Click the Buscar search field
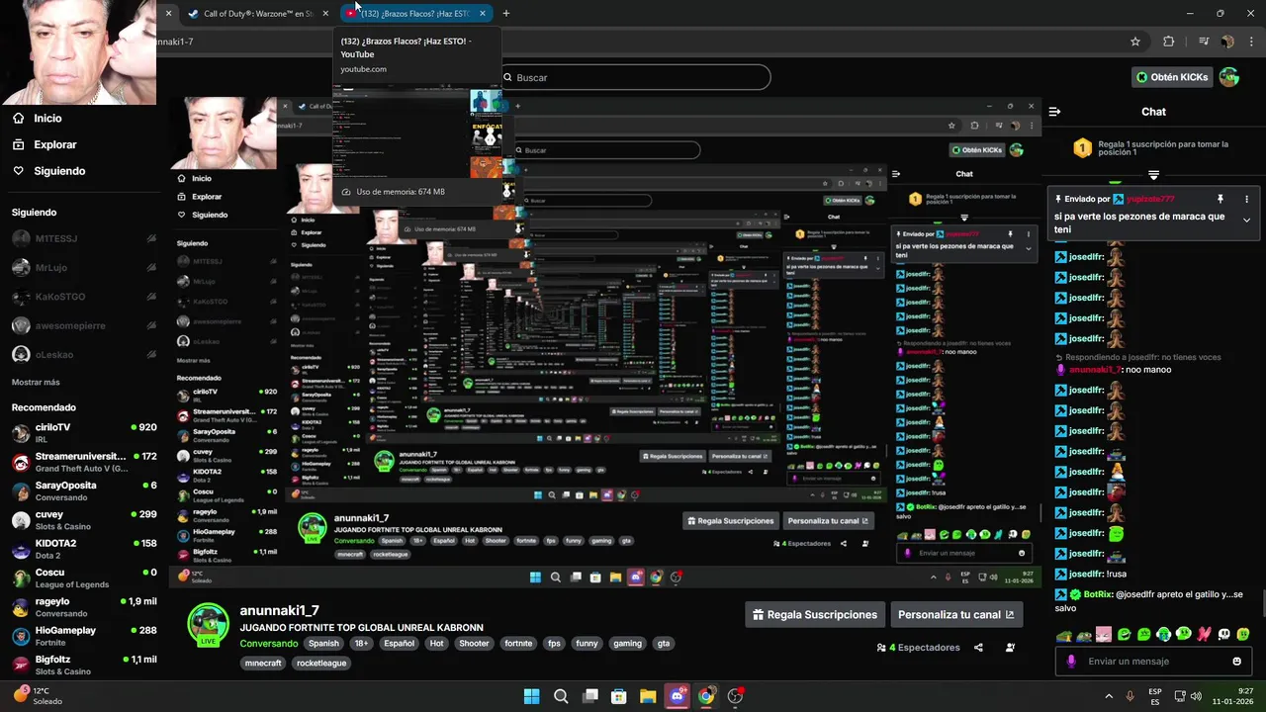The image size is (1266, 712). point(633,77)
